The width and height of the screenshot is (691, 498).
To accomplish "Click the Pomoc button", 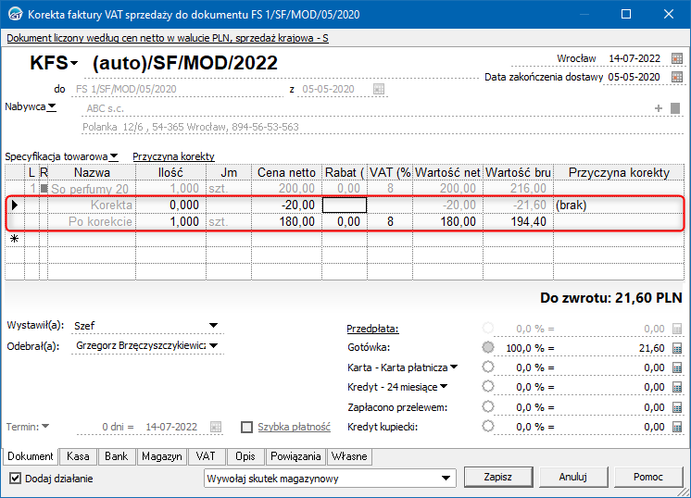I will click(x=647, y=477).
